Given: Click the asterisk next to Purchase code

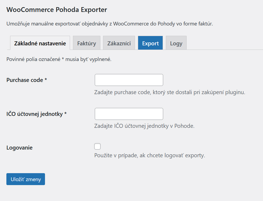Looking at the screenshot, I should (x=46, y=80).
